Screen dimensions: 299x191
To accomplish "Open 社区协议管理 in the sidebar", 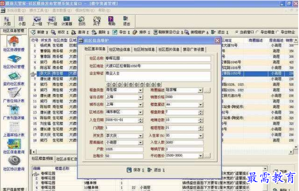I will coord(14,62).
